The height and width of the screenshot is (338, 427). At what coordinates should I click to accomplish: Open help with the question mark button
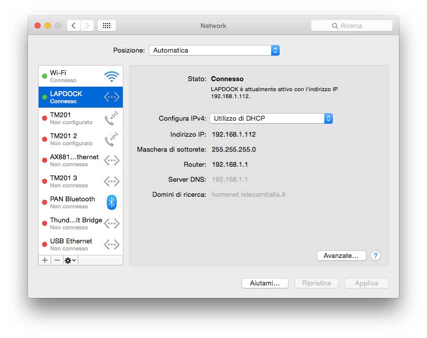[375, 255]
